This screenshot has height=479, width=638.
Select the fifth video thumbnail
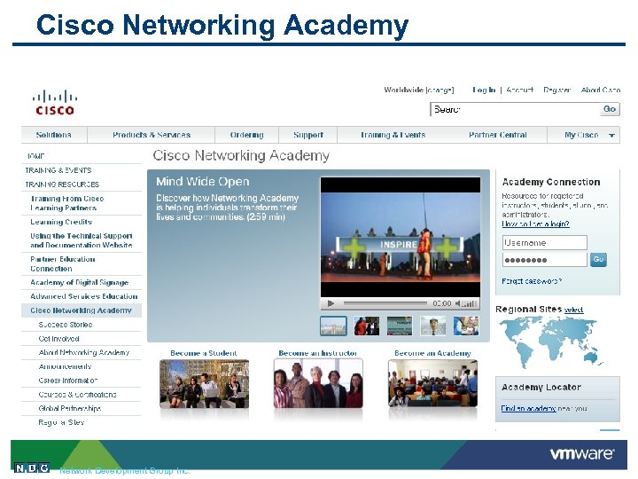[x=466, y=326]
